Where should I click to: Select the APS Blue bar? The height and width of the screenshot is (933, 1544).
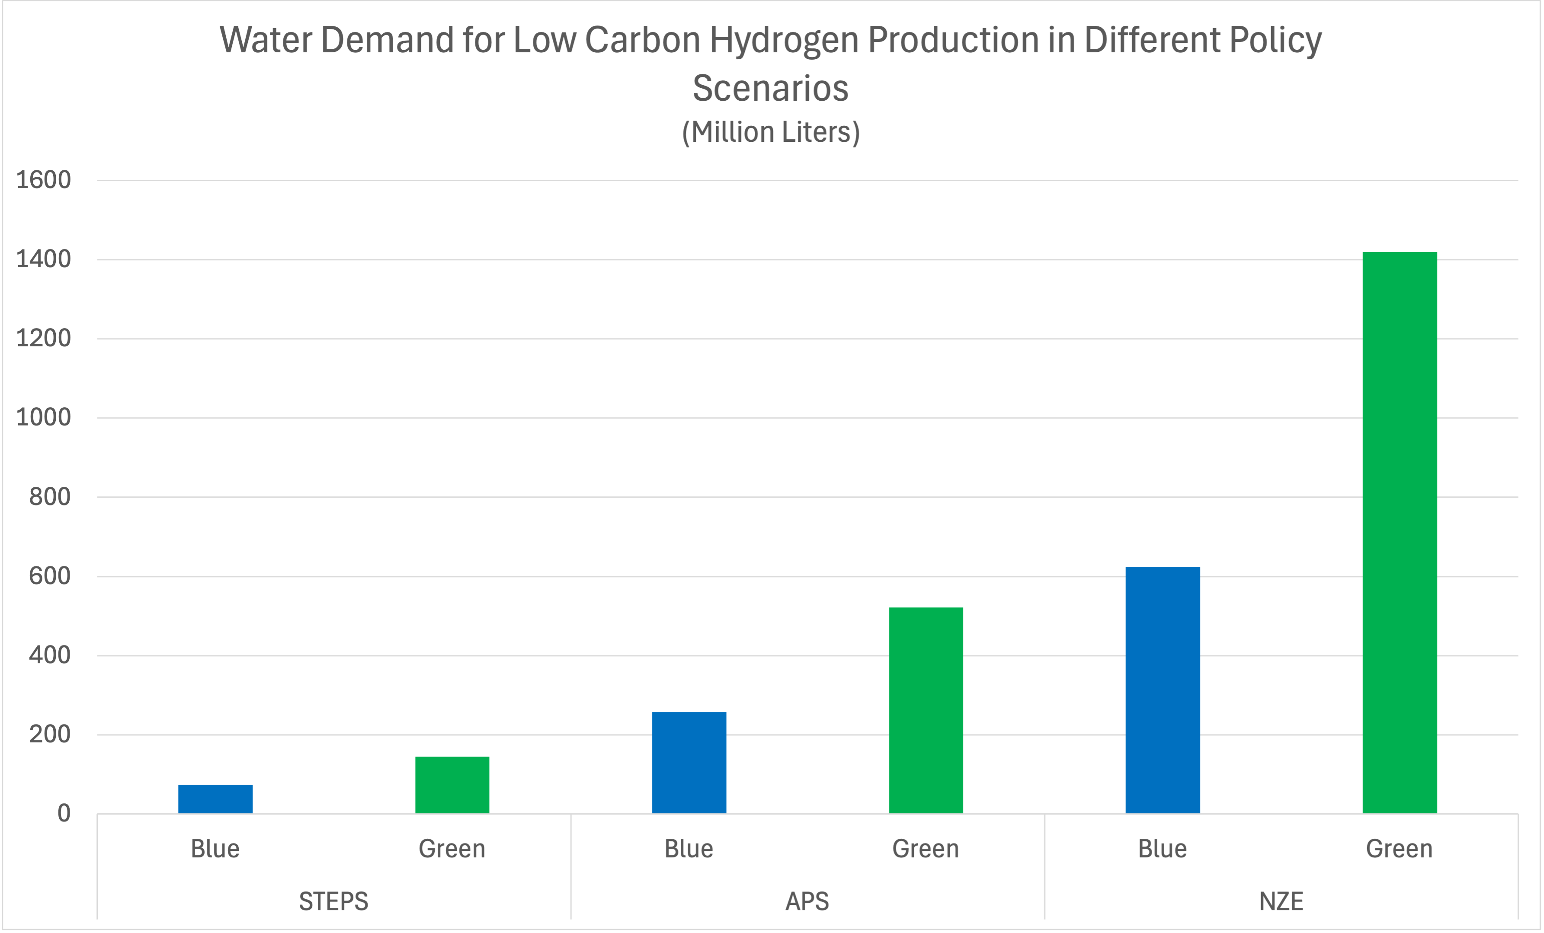[x=689, y=763]
